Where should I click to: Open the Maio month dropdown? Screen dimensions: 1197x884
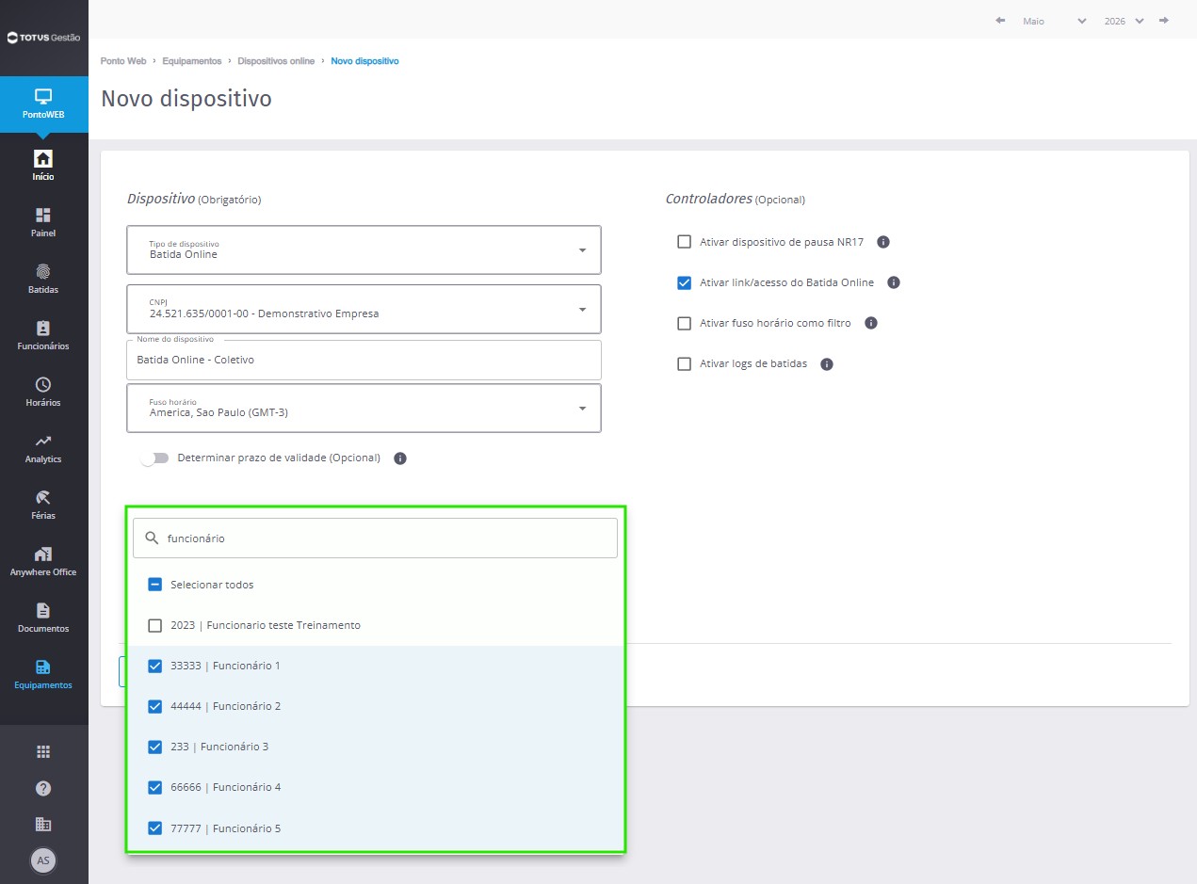coord(1054,21)
